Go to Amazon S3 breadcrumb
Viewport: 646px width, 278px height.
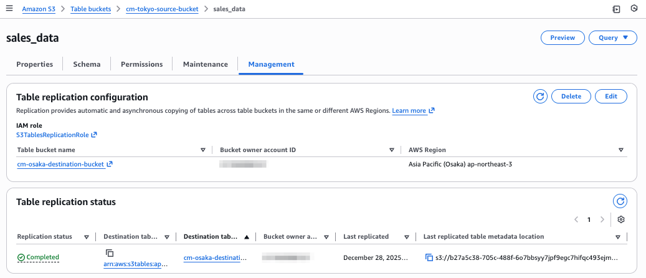point(39,9)
